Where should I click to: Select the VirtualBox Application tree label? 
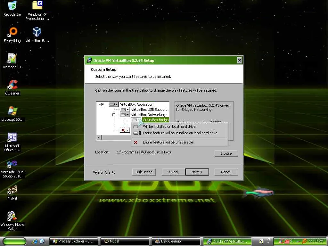tap(136, 104)
